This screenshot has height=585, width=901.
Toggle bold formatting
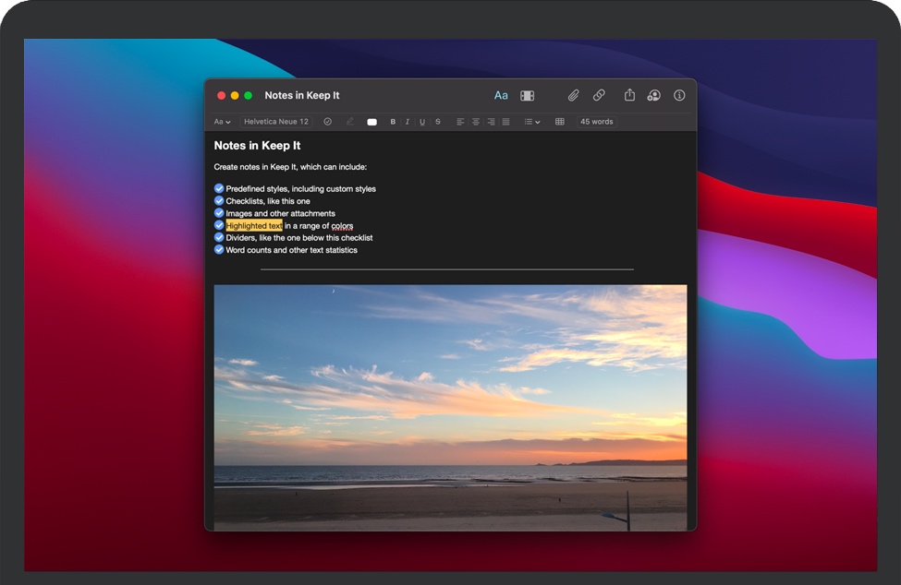pos(393,122)
